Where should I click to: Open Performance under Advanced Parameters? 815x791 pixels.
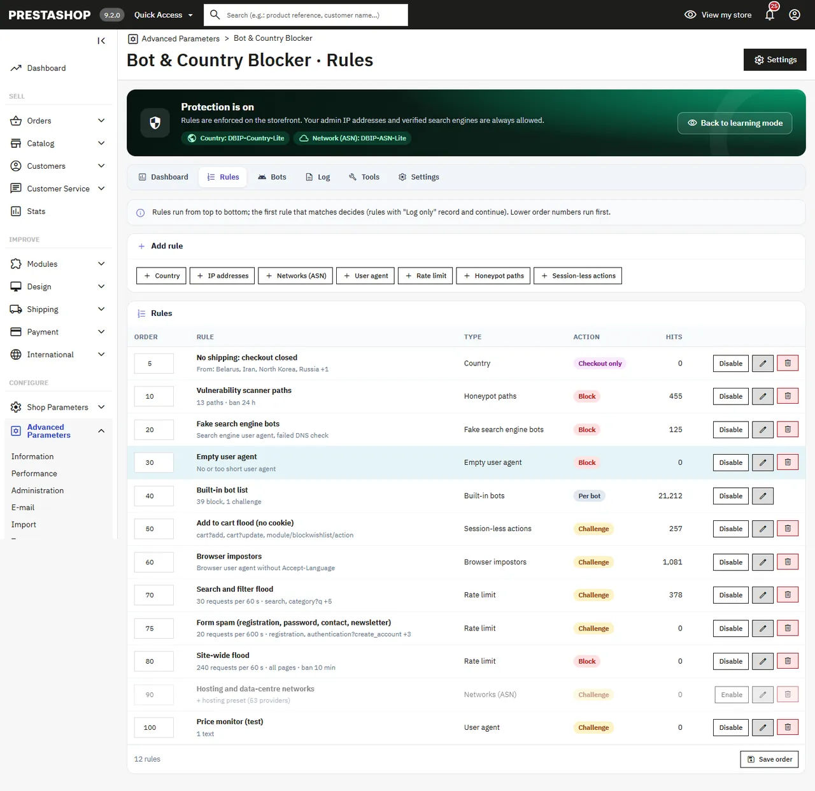point(34,474)
